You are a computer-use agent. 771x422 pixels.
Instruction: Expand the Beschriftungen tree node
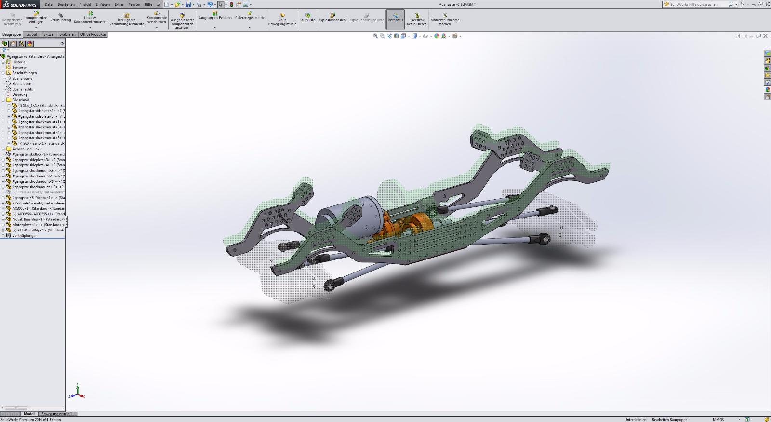[x=3, y=73]
